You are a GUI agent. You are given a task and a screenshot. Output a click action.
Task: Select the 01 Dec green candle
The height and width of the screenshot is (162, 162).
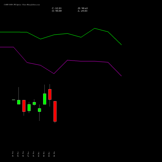tap(40, 110)
